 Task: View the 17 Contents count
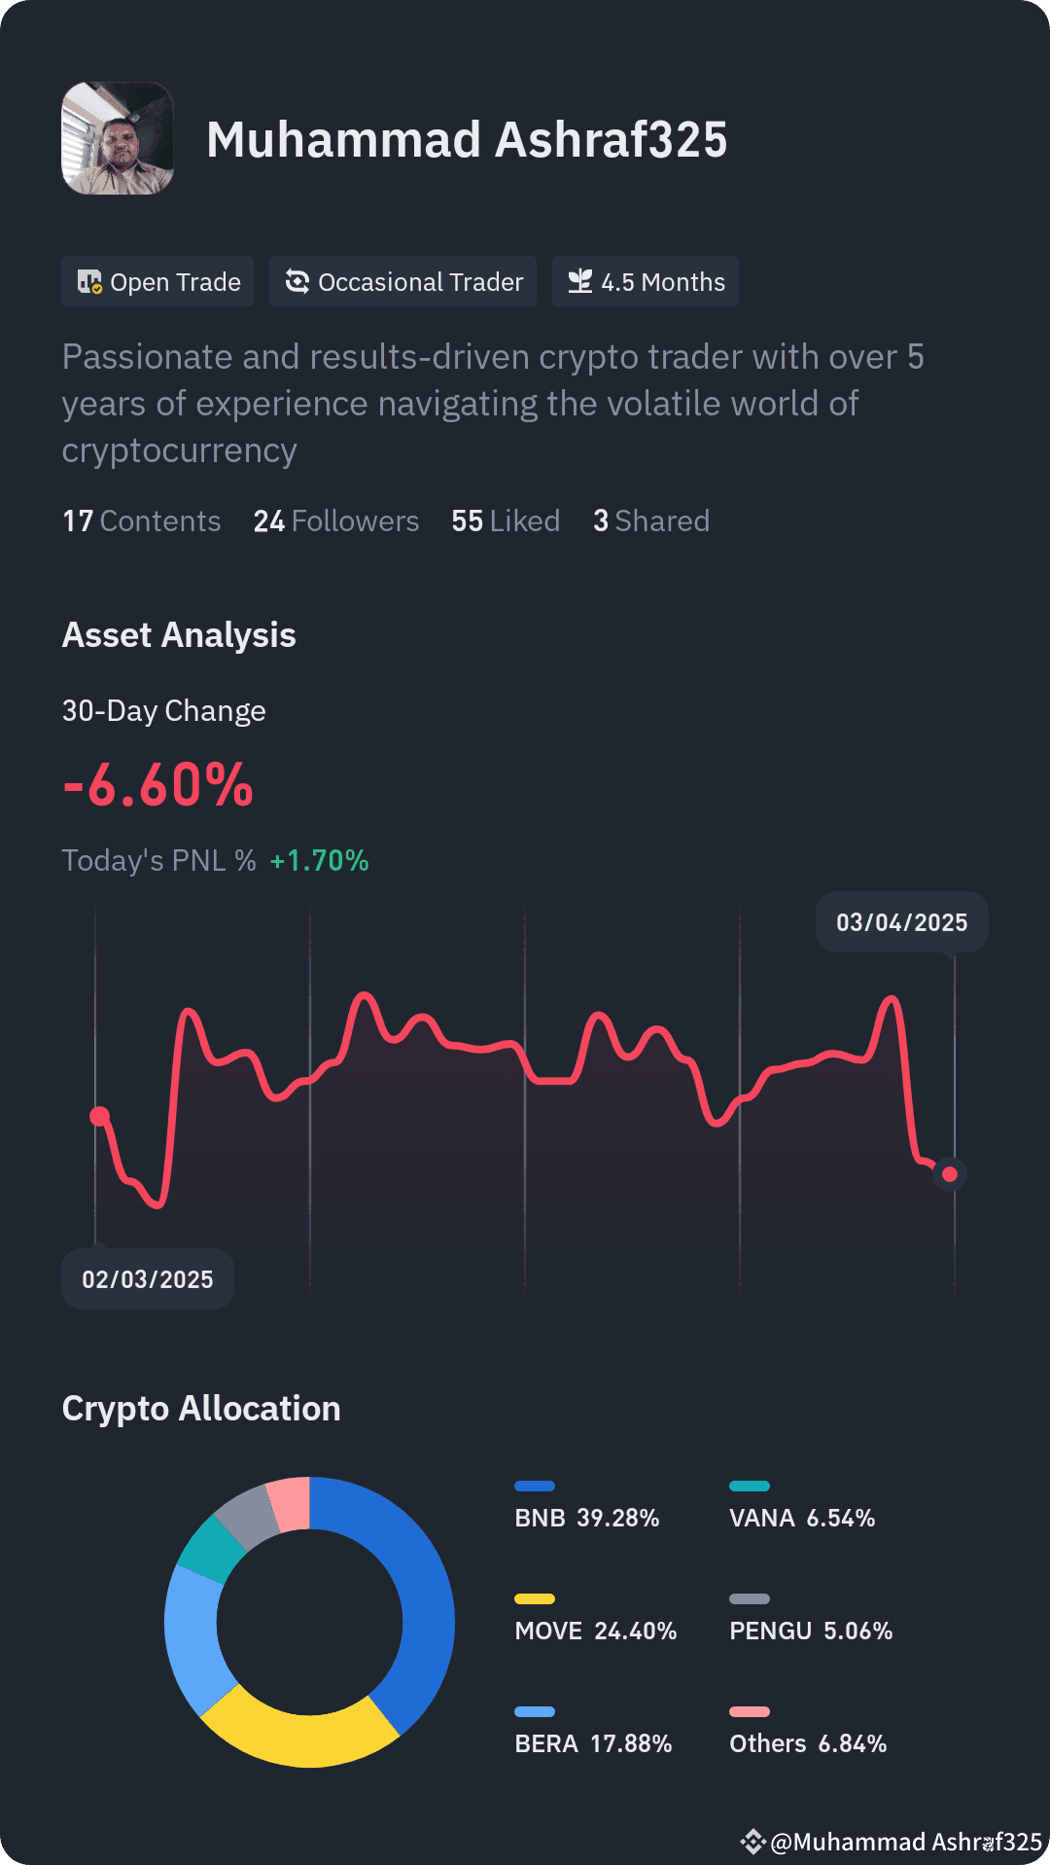[x=142, y=521]
